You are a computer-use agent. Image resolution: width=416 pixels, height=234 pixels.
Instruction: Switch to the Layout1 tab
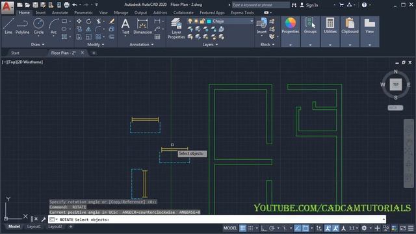(x=34, y=227)
